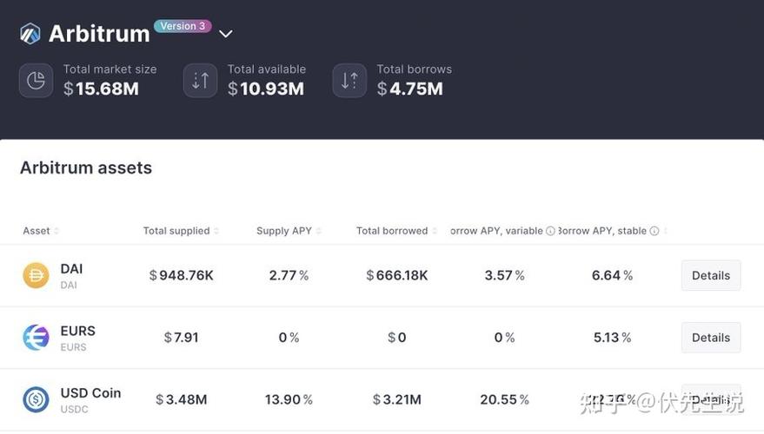Sort by Asset column header
Viewport: 764px width, 434px height.
41,231
